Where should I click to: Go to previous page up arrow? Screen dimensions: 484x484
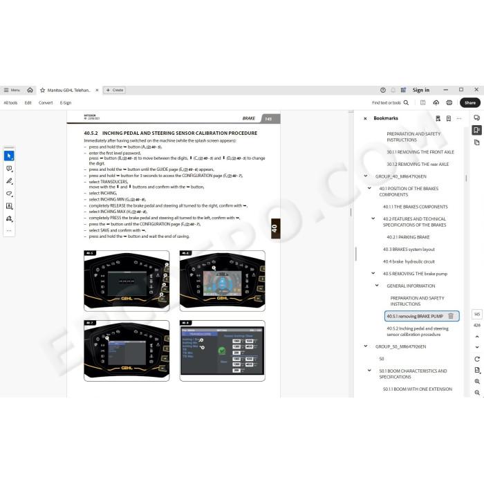(x=477, y=337)
